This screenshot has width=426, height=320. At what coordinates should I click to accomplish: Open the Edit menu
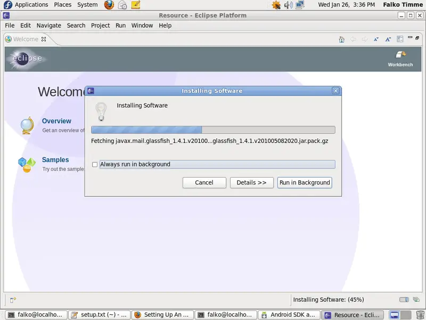(x=26, y=26)
